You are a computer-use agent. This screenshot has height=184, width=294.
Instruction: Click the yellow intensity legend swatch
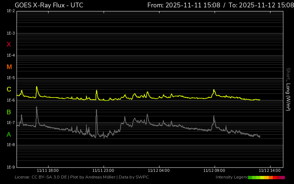pyautogui.click(x=262, y=177)
